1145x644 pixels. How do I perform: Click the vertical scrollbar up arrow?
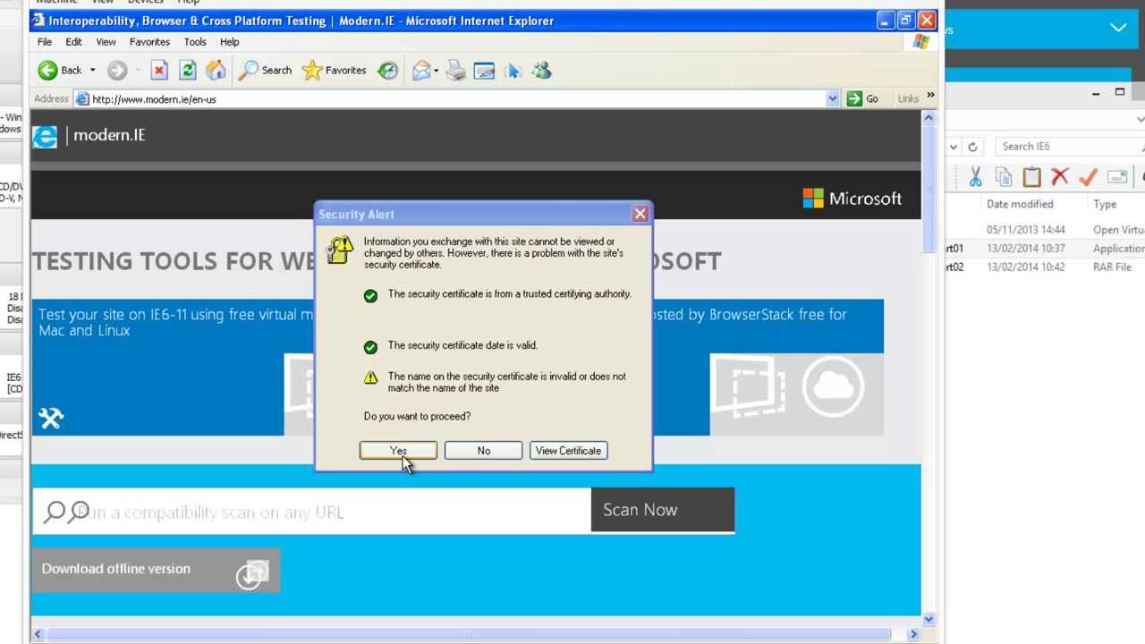point(929,118)
